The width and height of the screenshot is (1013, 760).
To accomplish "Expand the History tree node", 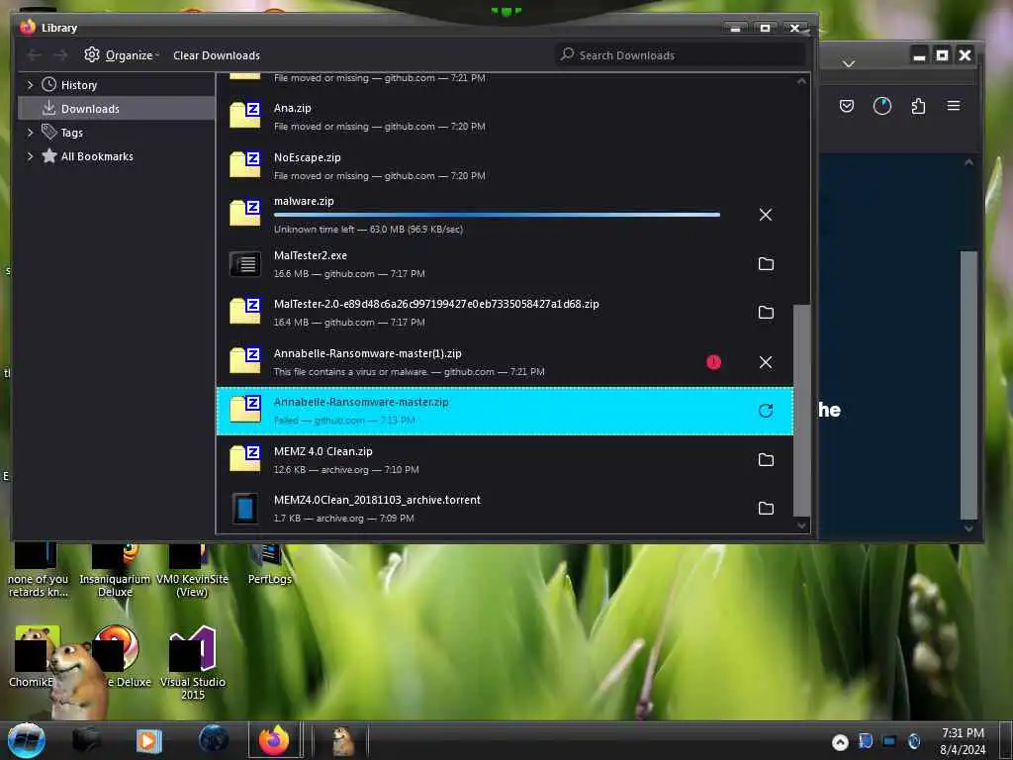I will coord(30,85).
